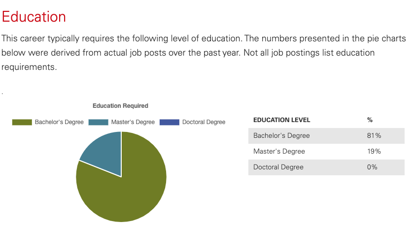Select the Bachelor's Degree table row
412x225 pixels.
(326, 136)
